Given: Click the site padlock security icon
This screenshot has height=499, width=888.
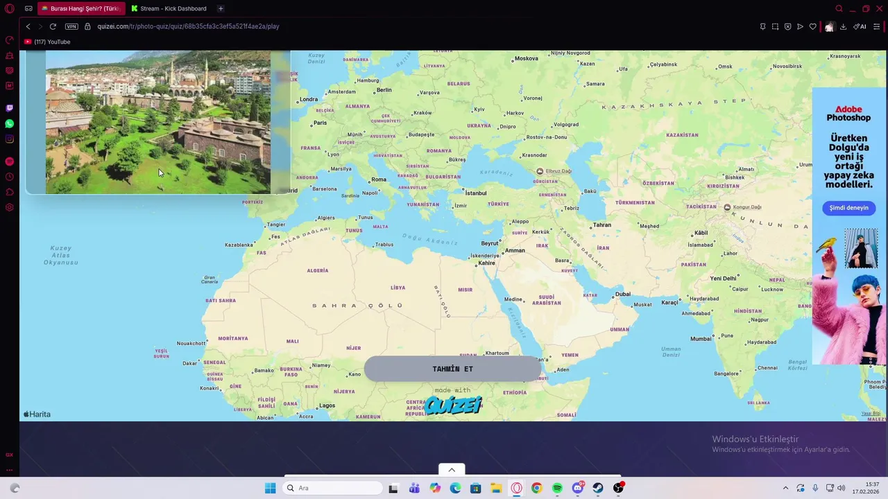Looking at the screenshot, I should click(88, 26).
